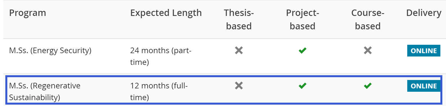Click the ONLINE badge for Regenerative Sustainability
The height and width of the screenshot is (106, 446).
point(424,86)
